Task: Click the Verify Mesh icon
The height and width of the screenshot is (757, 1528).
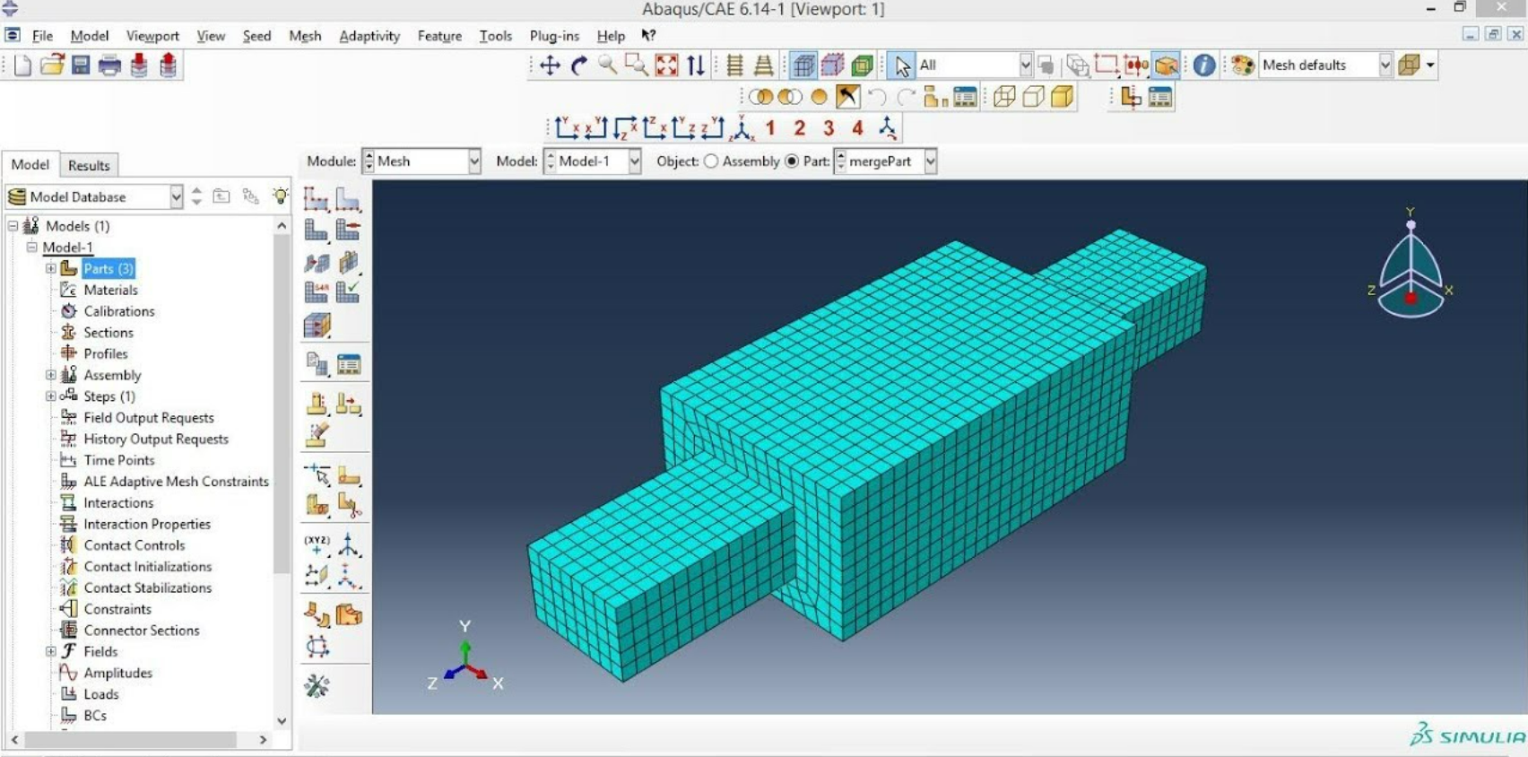Action: pyautogui.click(x=348, y=291)
